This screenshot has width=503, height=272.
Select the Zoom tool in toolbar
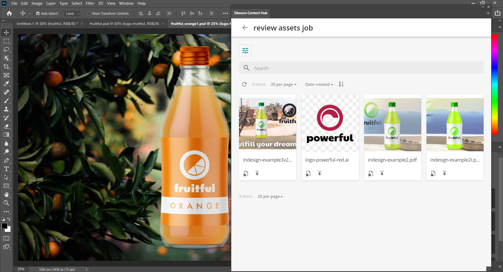click(6, 203)
